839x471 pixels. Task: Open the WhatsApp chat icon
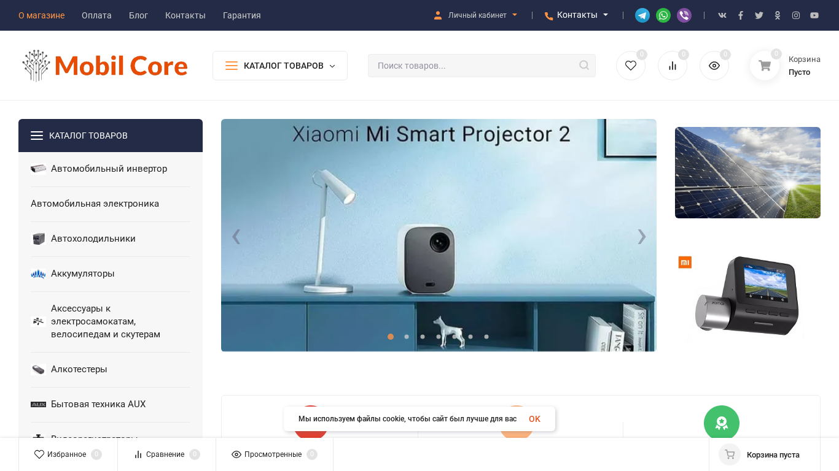[x=663, y=15]
